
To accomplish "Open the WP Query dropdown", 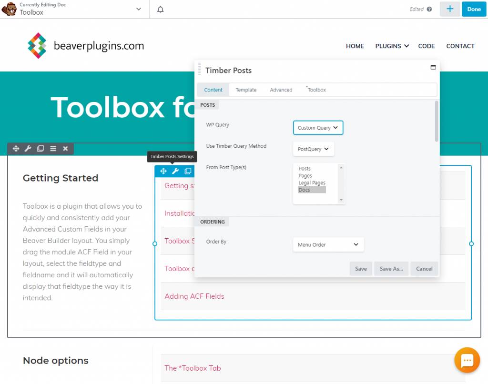I will 318,128.
